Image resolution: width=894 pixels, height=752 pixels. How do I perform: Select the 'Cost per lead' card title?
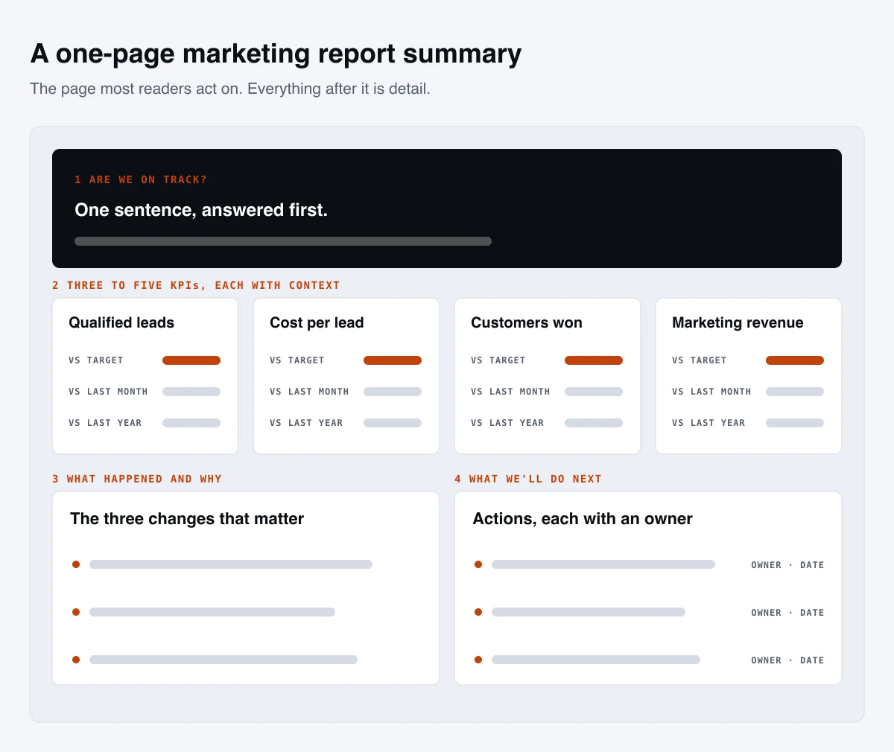coord(317,322)
